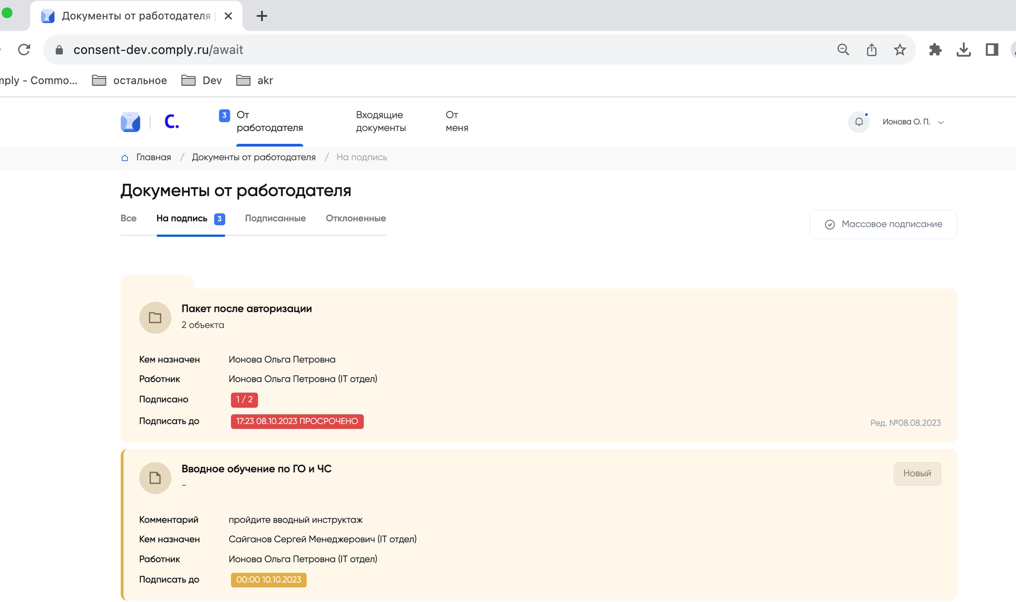Switch to the Отклоненные tab
The image size is (1016, 602).
pyautogui.click(x=356, y=218)
